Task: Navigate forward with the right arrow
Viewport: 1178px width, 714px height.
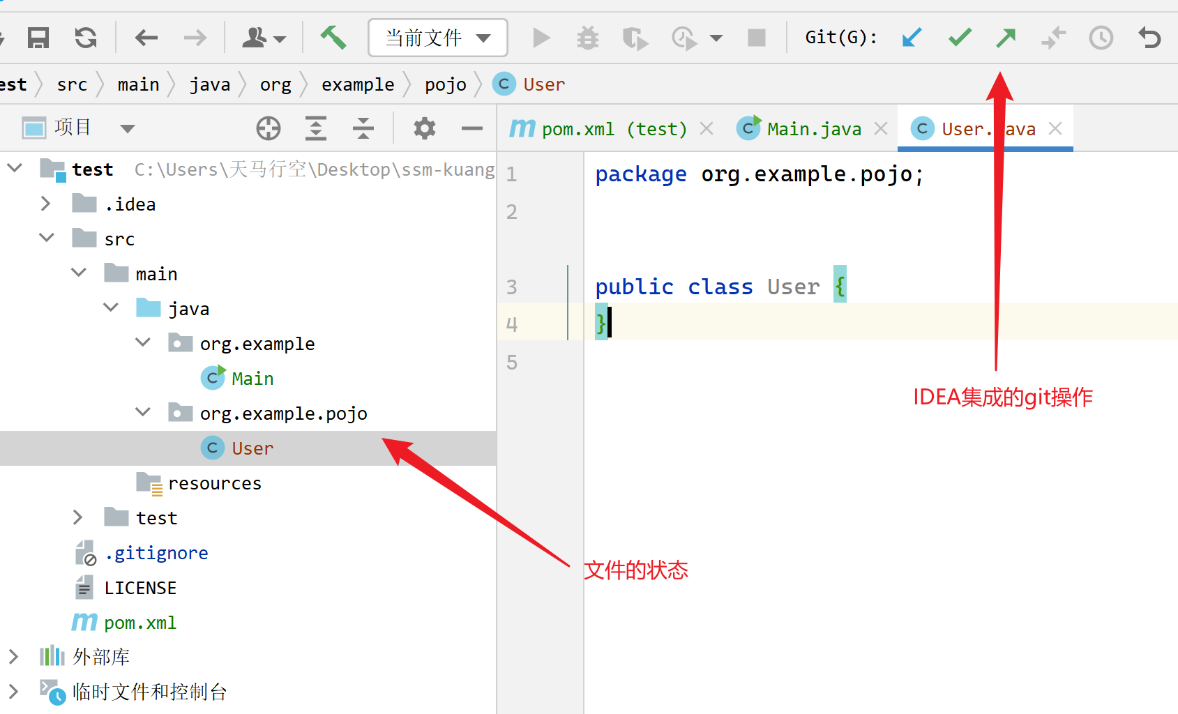Action: (x=195, y=38)
